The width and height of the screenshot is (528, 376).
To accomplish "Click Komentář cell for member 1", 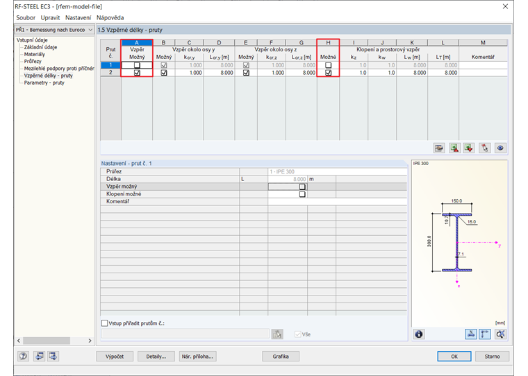I will point(483,65).
